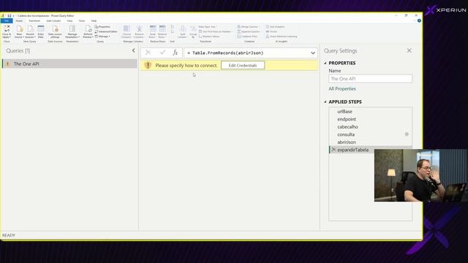Screen dimensions: 468x263
Task: Click the warning shield icon in the yellow bar
Action: click(x=148, y=65)
